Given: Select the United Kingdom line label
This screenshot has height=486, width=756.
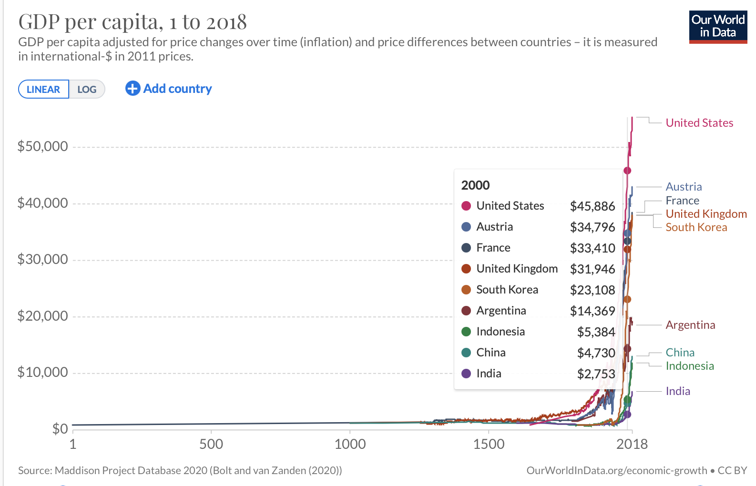Looking at the screenshot, I should click(706, 214).
